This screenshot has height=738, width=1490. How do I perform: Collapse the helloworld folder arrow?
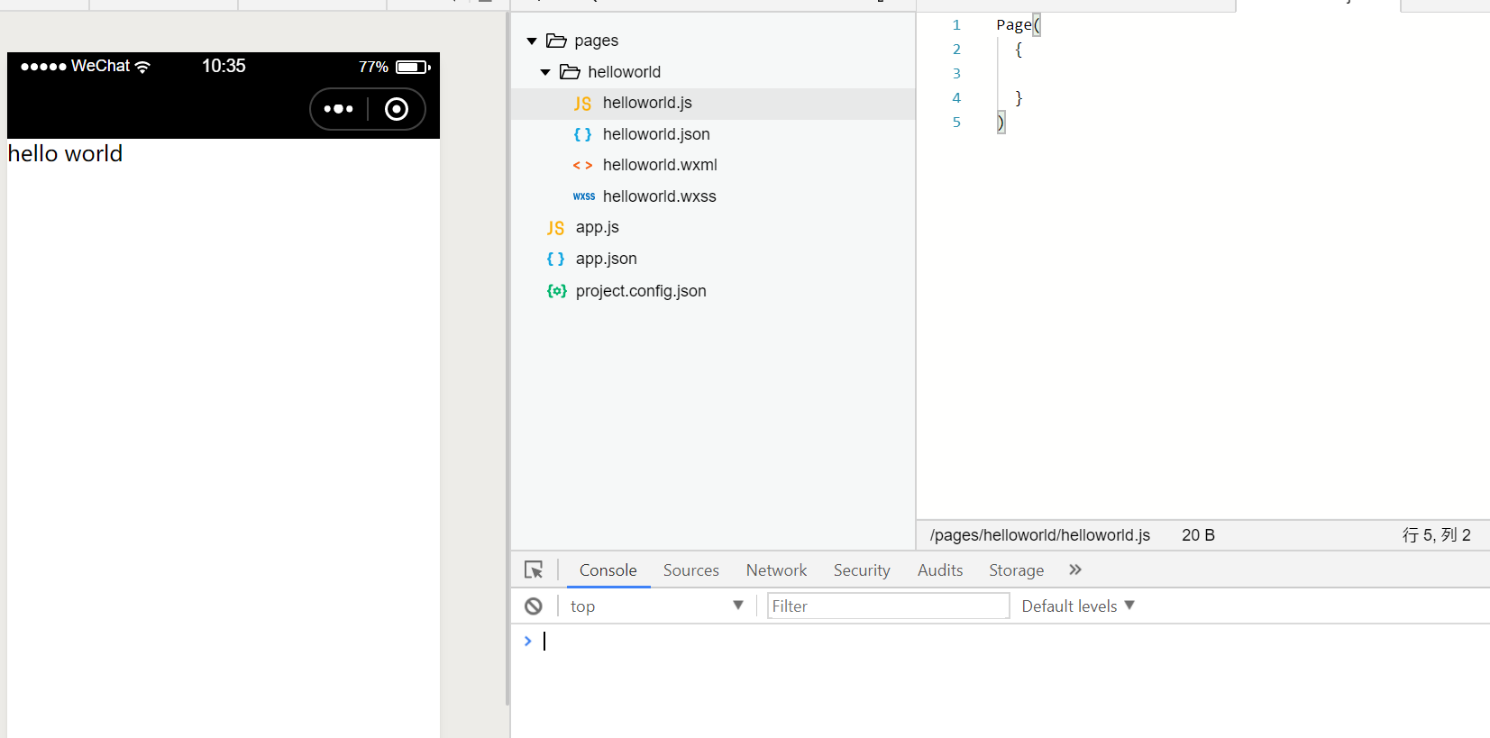545,72
